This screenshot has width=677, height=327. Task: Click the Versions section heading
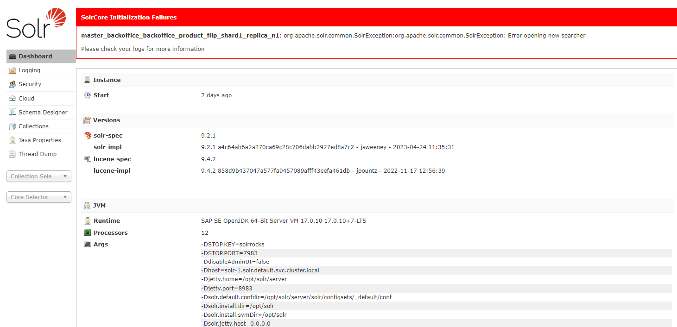point(107,120)
